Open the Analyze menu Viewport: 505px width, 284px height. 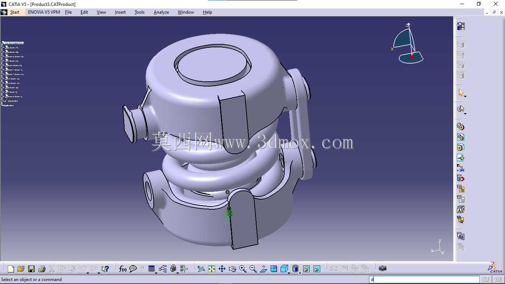pos(161,12)
